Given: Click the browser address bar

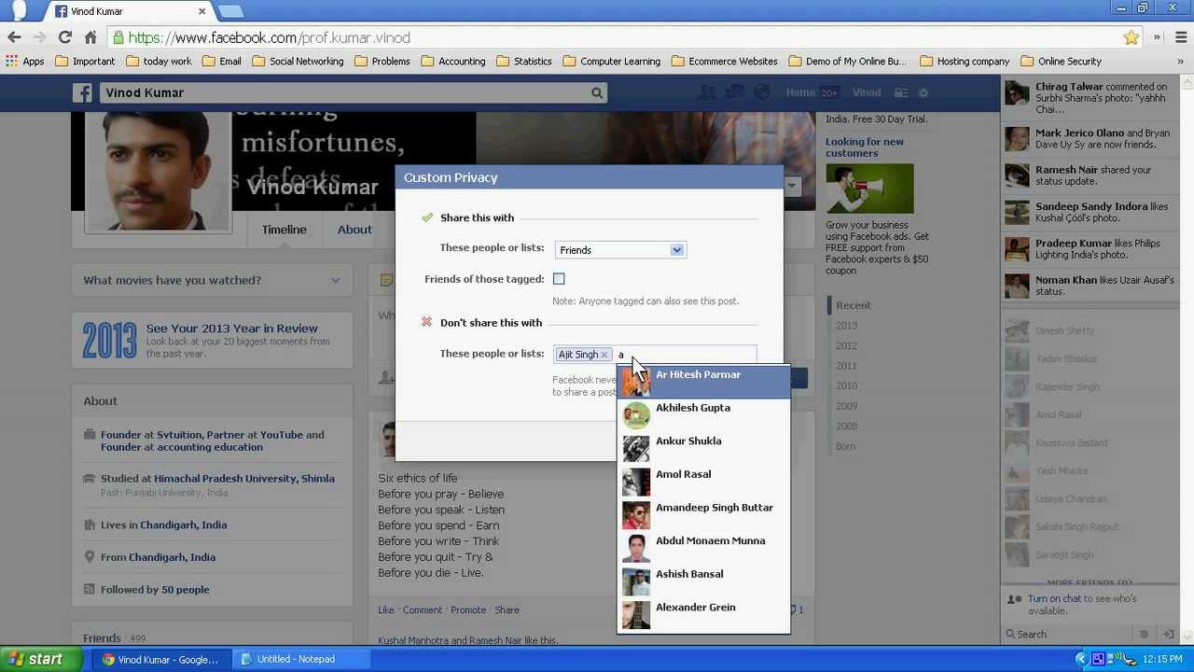Looking at the screenshot, I should click(x=616, y=37).
